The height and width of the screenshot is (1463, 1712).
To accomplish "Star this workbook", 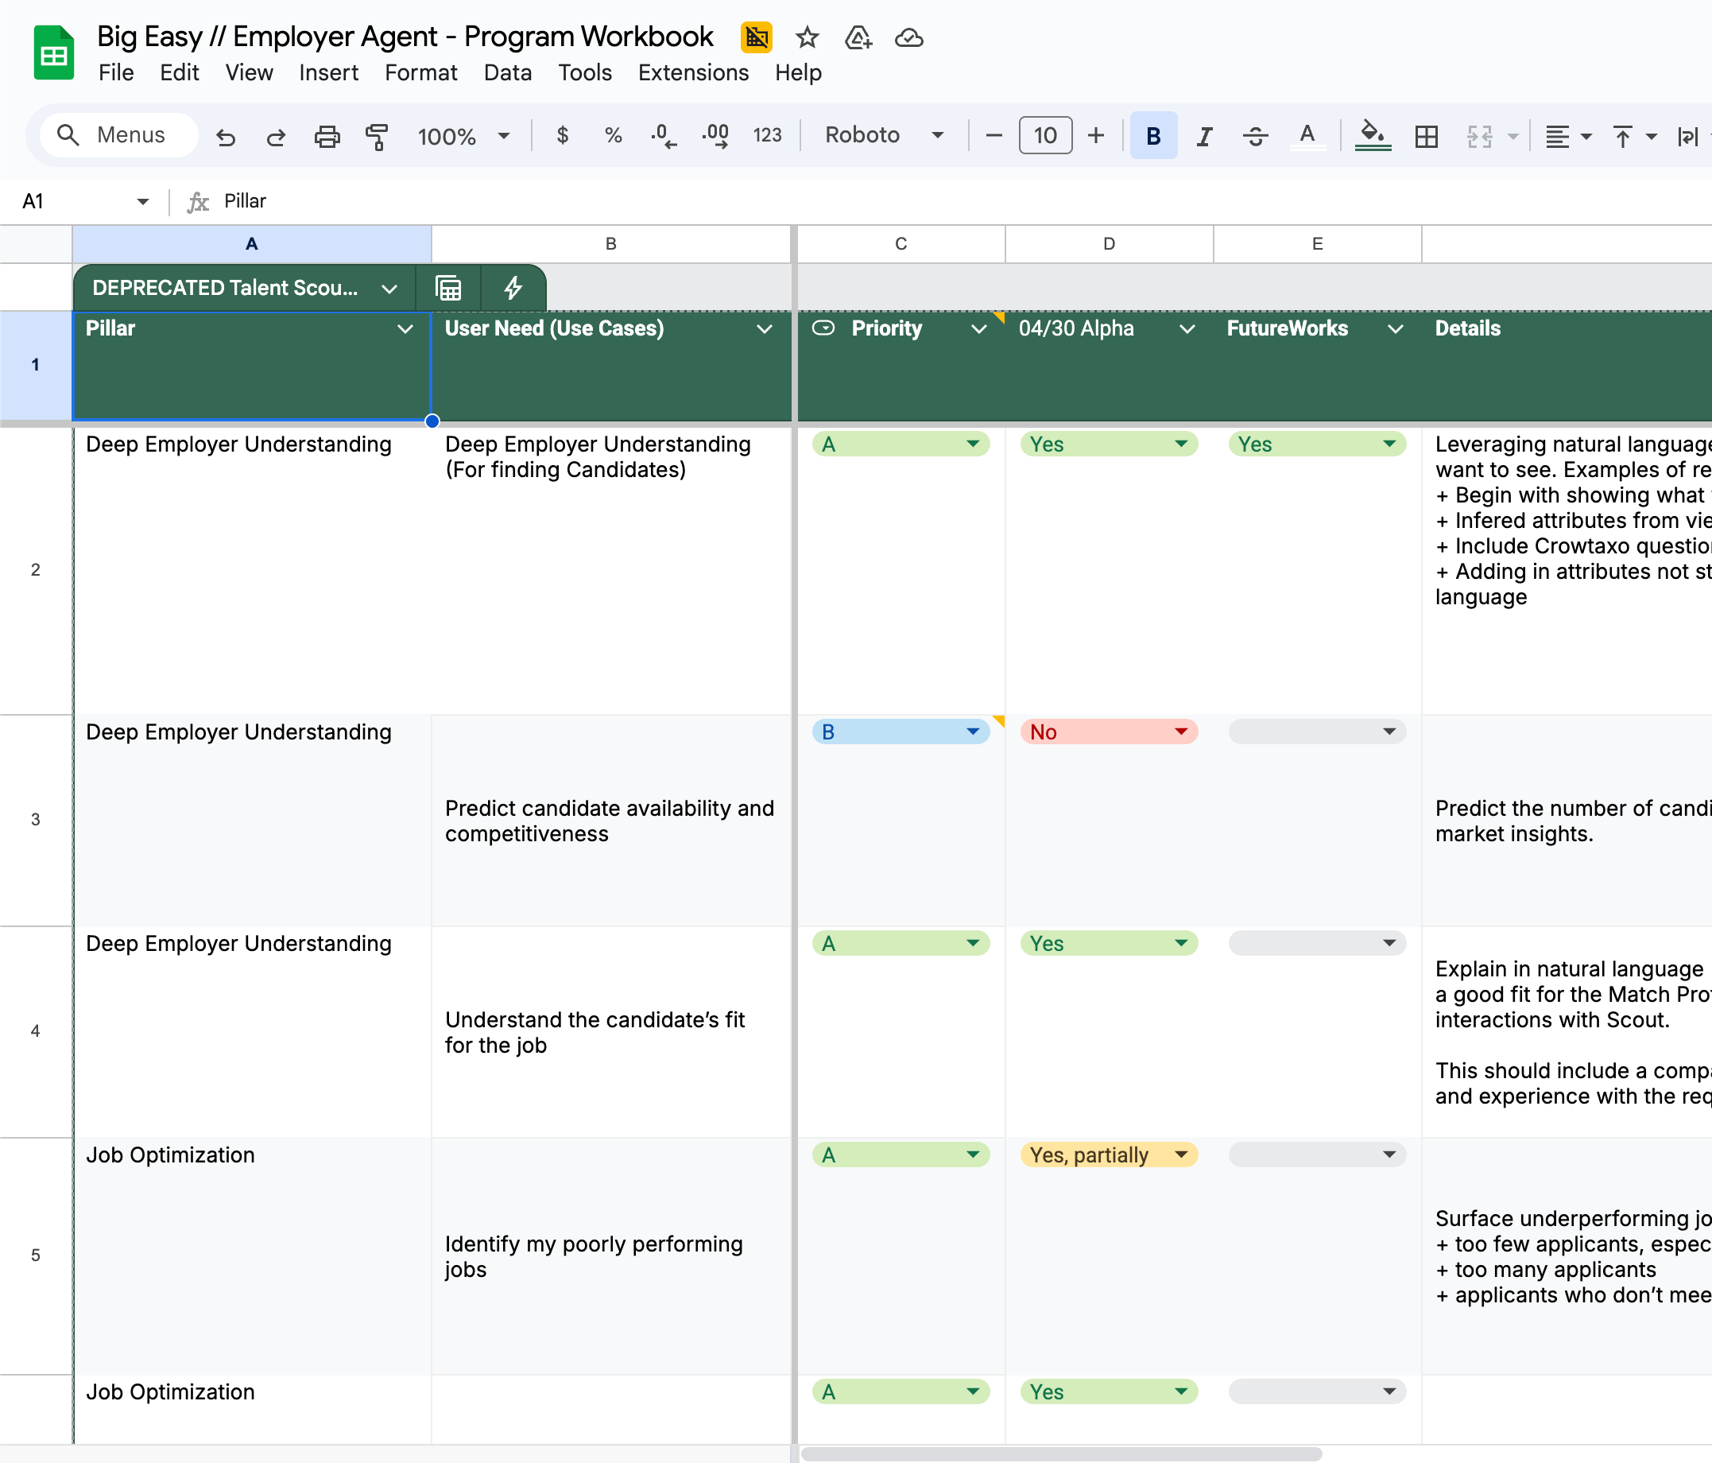I will coord(807,37).
